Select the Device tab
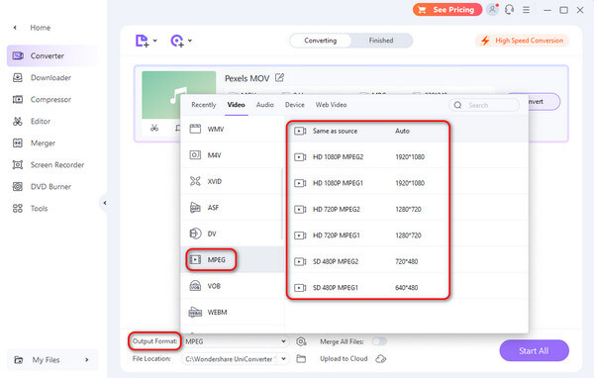Image resolution: width=594 pixels, height=378 pixels. (295, 105)
